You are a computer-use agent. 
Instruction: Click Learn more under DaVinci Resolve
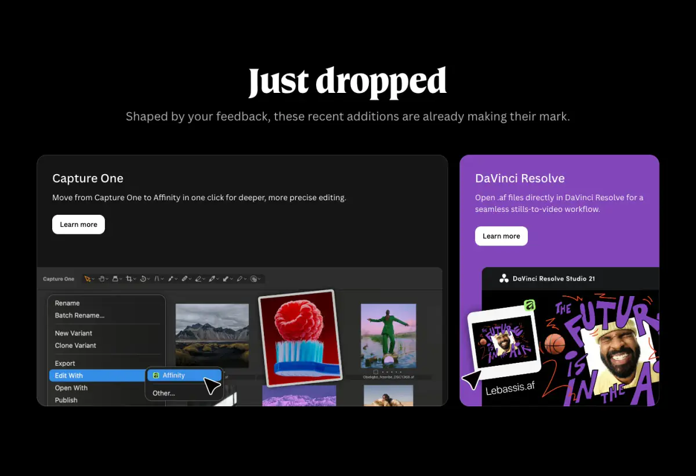click(501, 236)
